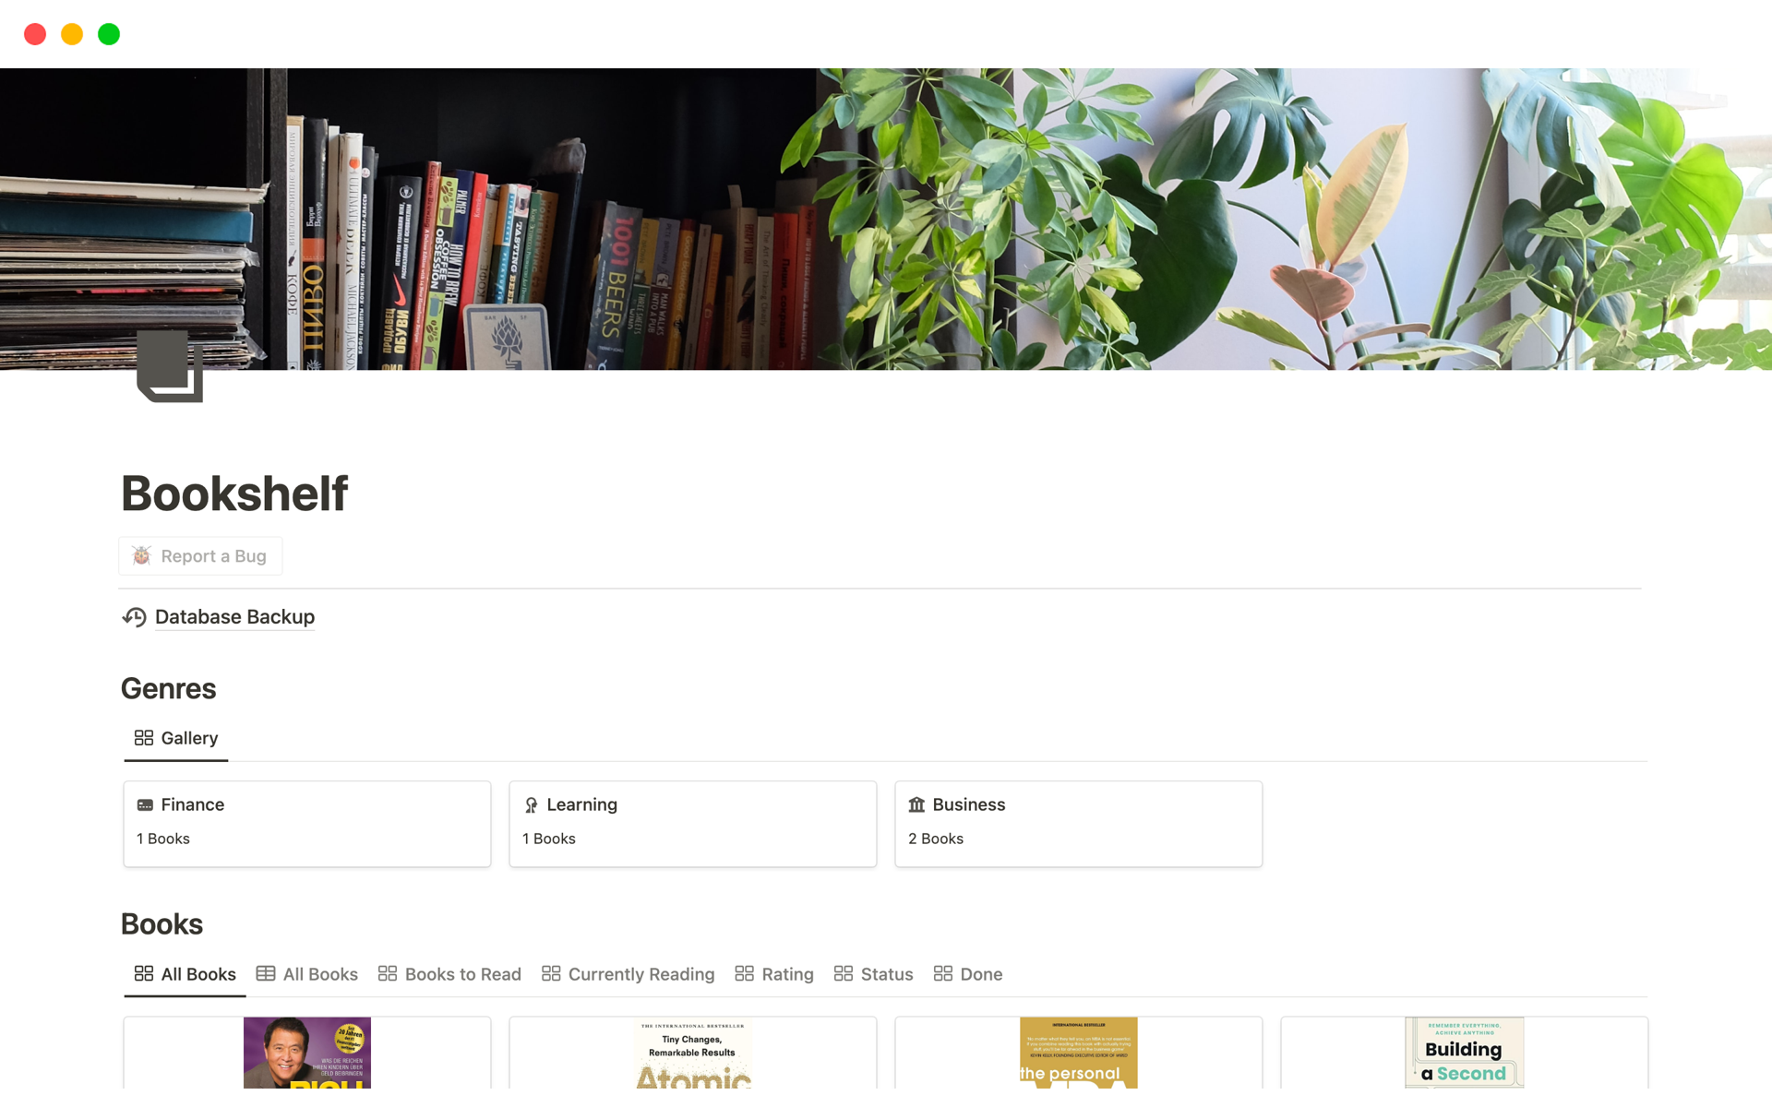Click the bookshelf and plants cover image
Screen dimensions: 1772x1107
[x=886, y=220]
